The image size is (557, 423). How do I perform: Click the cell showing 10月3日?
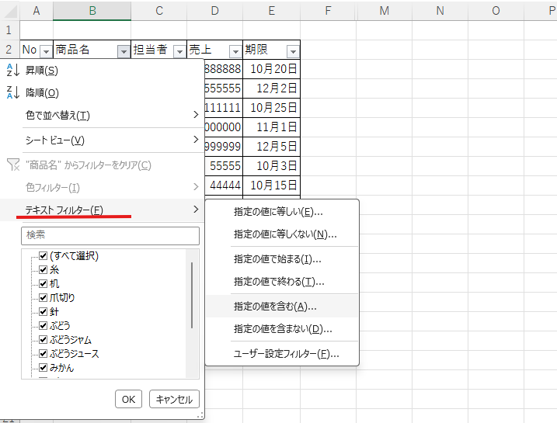click(x=271, y=166)
